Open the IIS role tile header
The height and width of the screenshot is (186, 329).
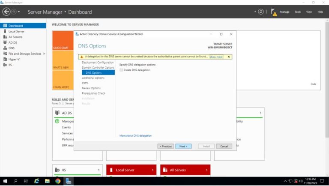pyautogui.click(x=78, y=170)
